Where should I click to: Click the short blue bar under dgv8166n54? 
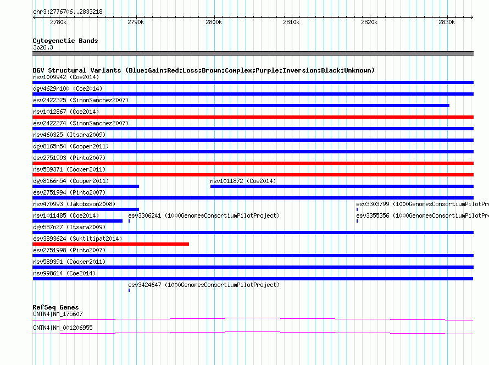(x=86, y=186)
